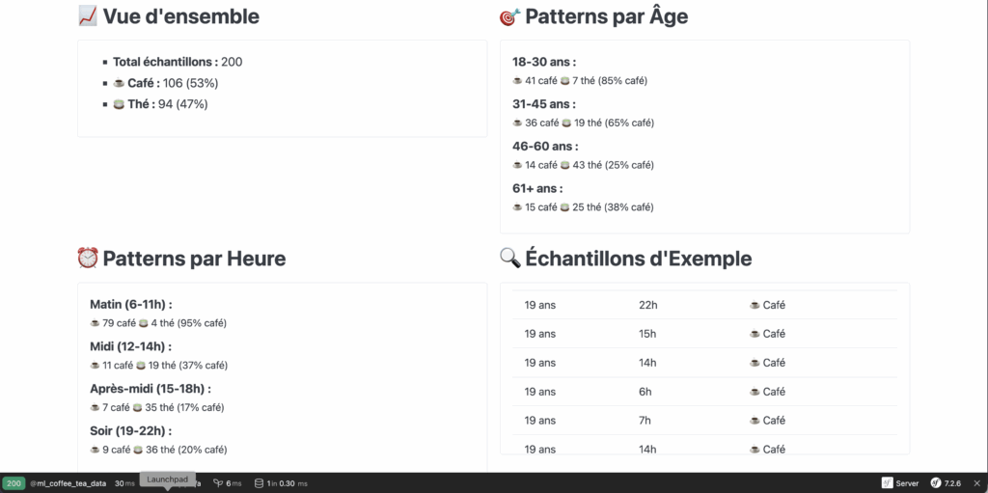988x493 pixels.
Task: Click the Vue d'ensemble heading
Action: point(181,16)
